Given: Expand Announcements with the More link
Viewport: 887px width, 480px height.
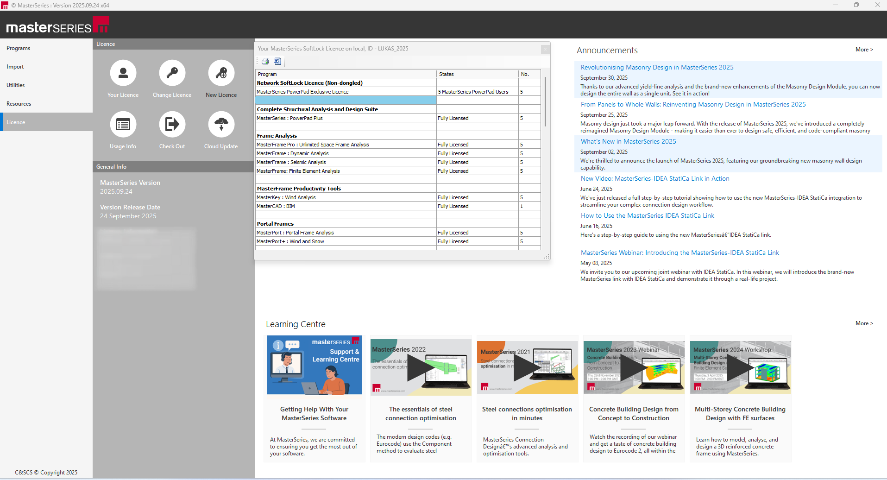Looking at the screenshot, I should pyautogui.click(x=864, y=50).
